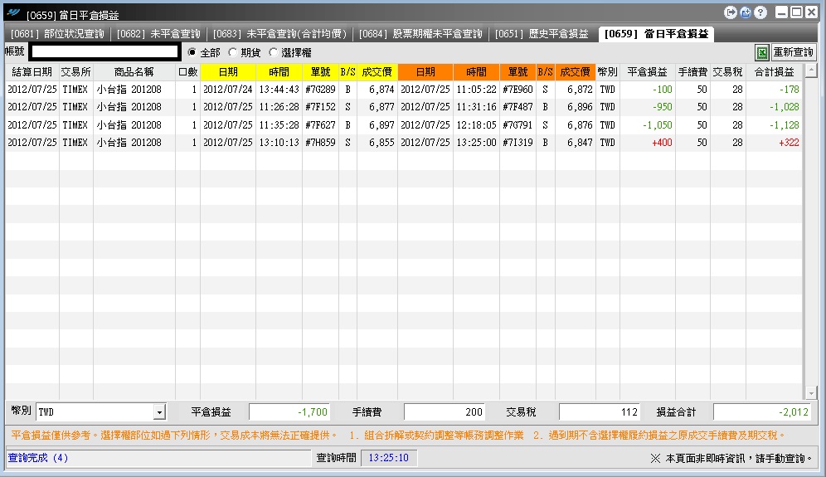Switch to [0681] 部位狀況查詢 tab

(57, 34)
